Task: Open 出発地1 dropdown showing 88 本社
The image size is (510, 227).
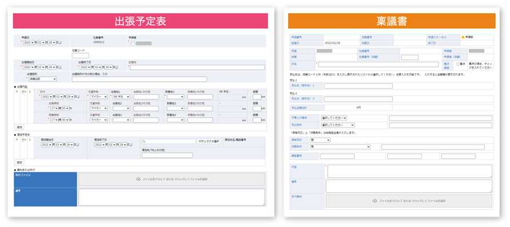Action: click(121, 97)
